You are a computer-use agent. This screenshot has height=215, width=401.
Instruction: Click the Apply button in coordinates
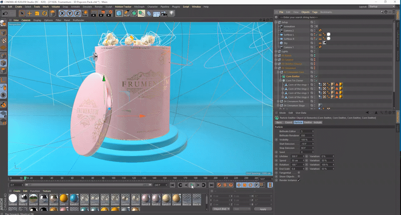tap(263, 209)
